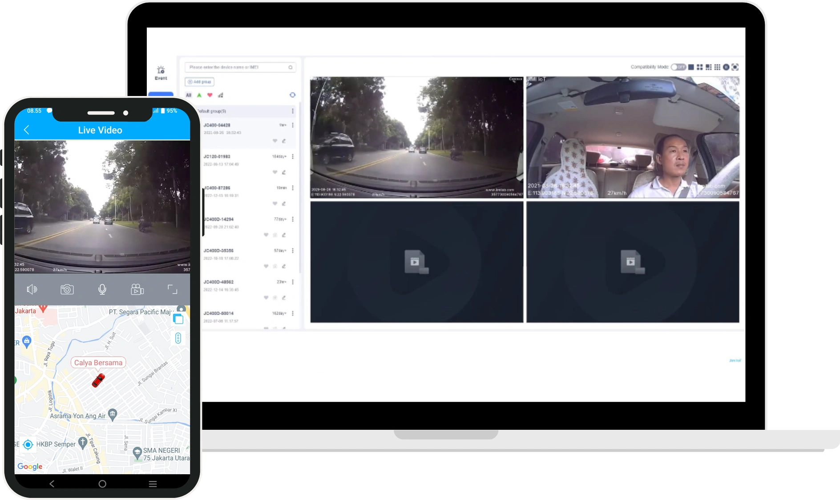Open more options for JC120-01983

point(292,156)
